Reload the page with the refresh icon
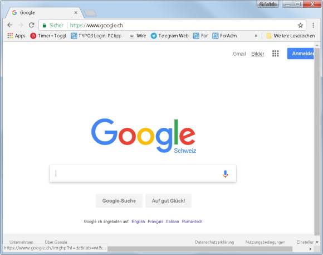323x255 pixels. [x=31, y=25]
